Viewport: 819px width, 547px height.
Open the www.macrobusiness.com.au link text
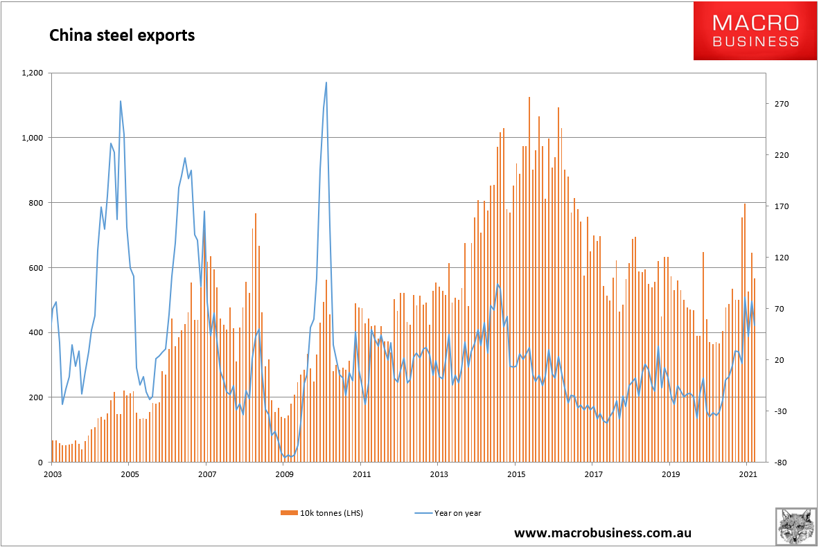point(603,533)
